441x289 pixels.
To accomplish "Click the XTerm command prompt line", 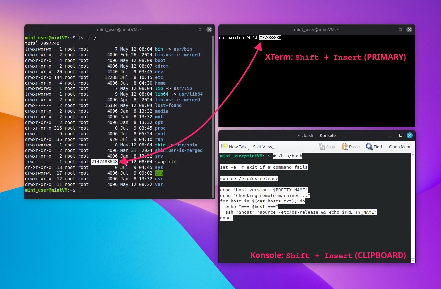I will 250,38.
